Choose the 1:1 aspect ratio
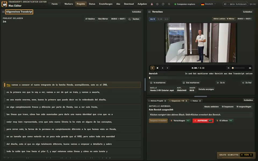The image size is (258, 161). point(167,19)
